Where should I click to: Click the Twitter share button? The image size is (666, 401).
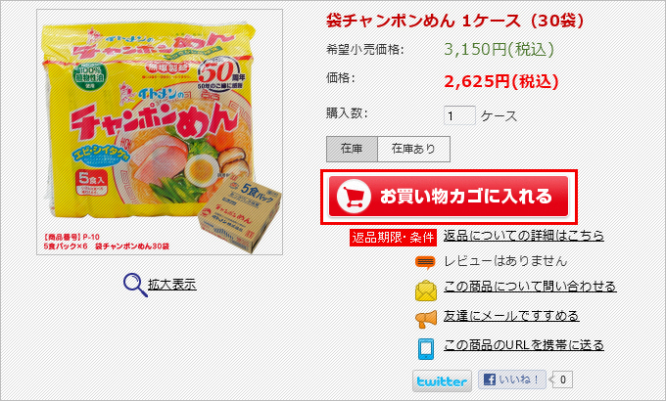click(442, 380)
